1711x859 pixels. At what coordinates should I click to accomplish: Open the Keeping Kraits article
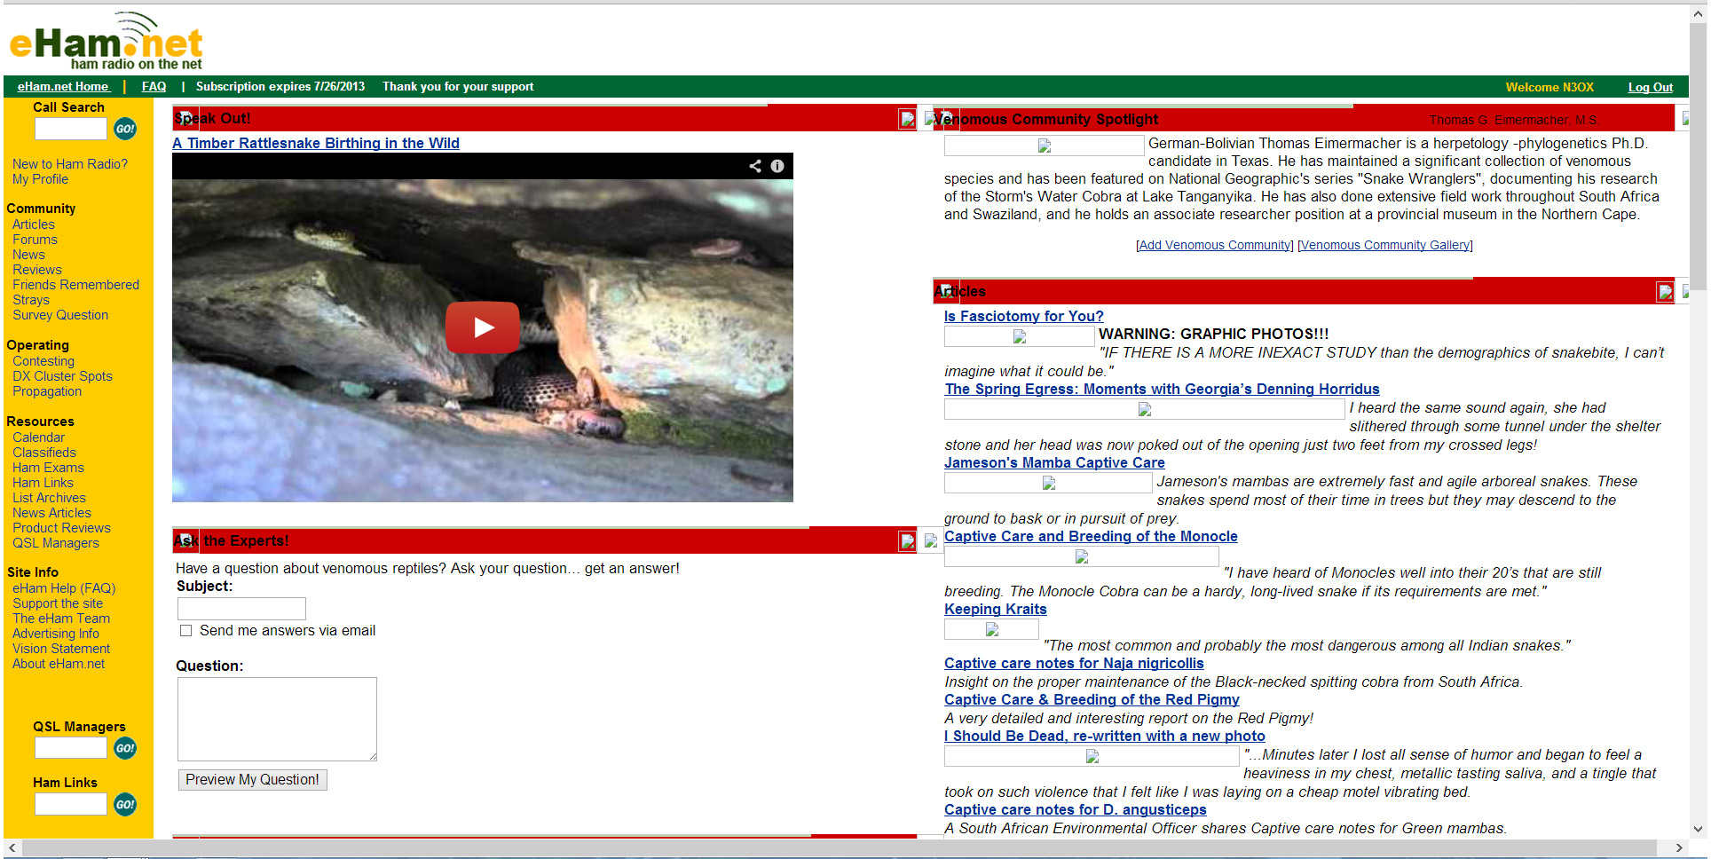pos(995,610)
